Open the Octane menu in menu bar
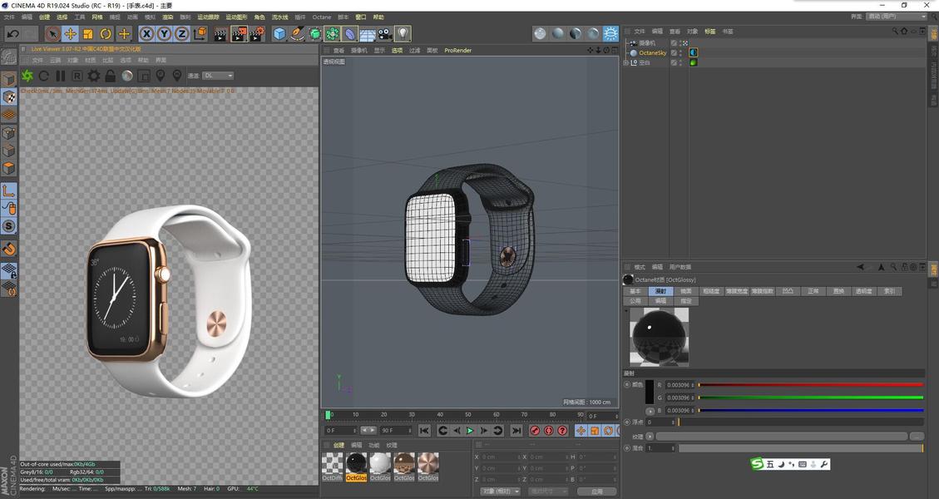The width and height of the screenshot is (939, 499). 322,17
